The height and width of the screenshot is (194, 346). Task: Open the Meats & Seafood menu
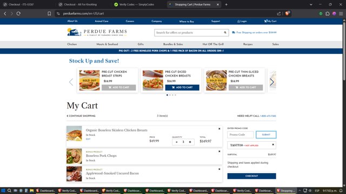click(x=107, y=44)
